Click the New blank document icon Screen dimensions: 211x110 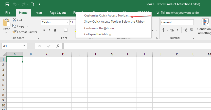(x=32, y=4)
